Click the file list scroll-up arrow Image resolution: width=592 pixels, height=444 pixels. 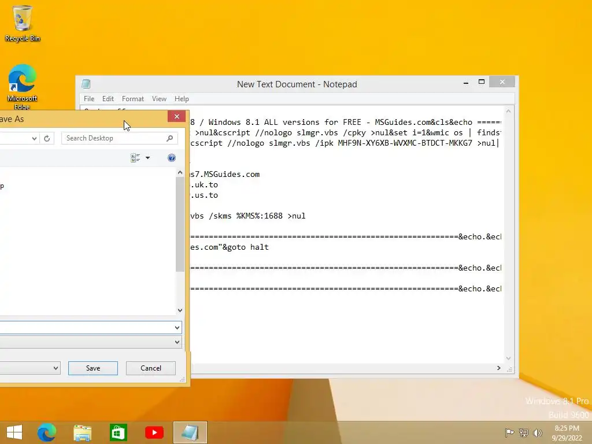180,172
